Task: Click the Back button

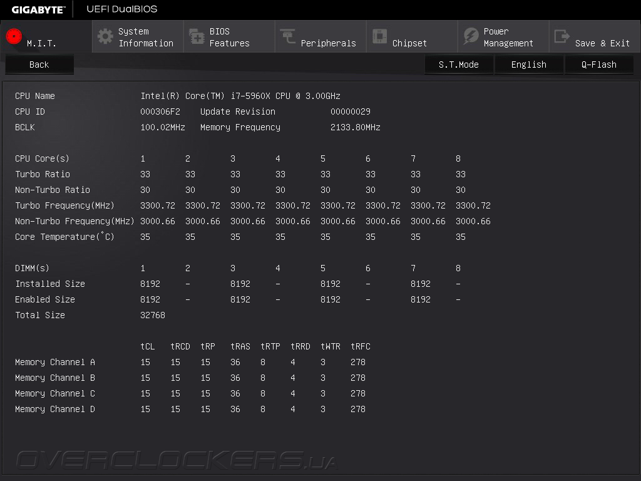Action: (39, 65)
